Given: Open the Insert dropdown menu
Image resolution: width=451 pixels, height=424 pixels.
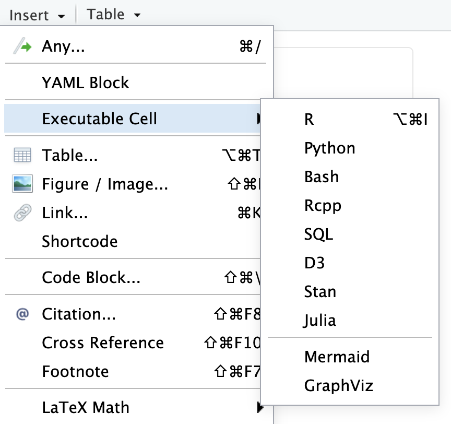Looking at the screenshot, I should click(x=37, y=15).
